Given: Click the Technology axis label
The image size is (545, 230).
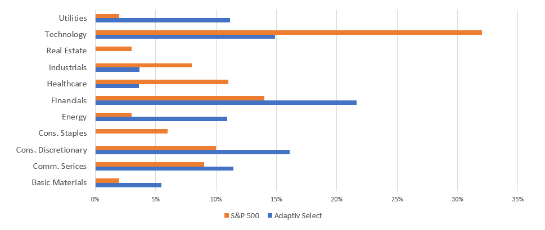Looking at the screenshot, I should [66, 34].
